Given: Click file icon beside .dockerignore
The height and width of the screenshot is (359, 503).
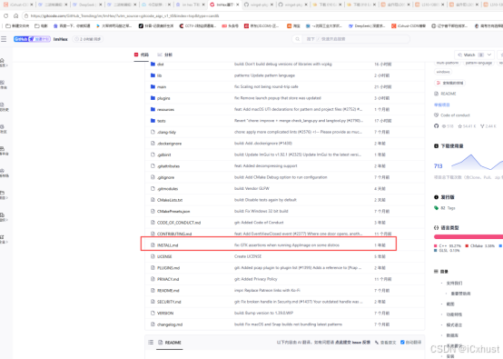Looking at the screenshot, I should tap(153, 144).
